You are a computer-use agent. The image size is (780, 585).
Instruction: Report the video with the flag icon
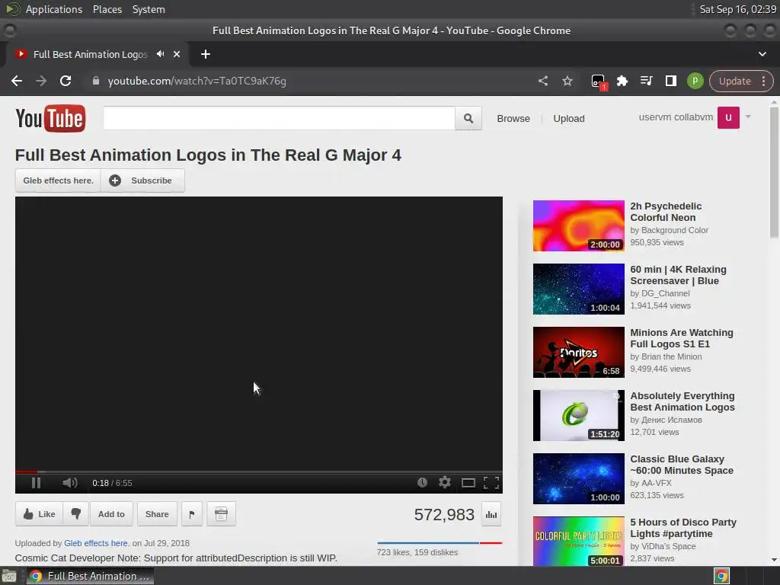192,514
